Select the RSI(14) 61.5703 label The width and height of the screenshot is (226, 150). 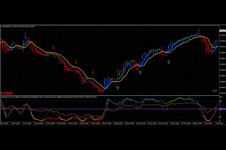[x=91, y=97]
